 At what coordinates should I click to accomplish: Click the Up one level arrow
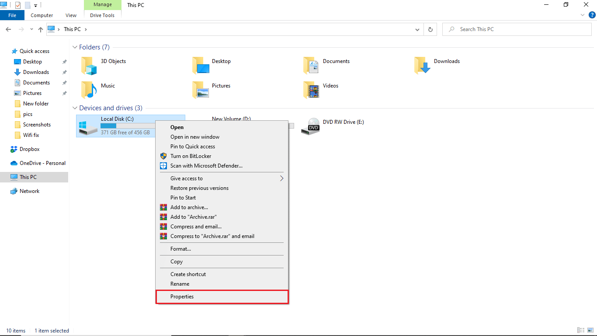pyautogui.click(x=41, y=29)
